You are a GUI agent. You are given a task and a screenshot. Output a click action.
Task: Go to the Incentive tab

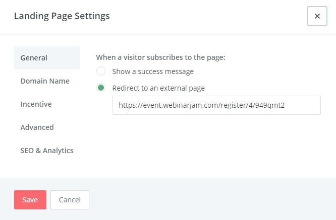36,104
